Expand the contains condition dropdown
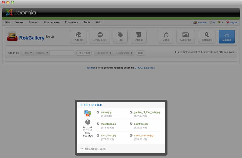Viewport: 242px width, 158px height. tap(42, 53)
